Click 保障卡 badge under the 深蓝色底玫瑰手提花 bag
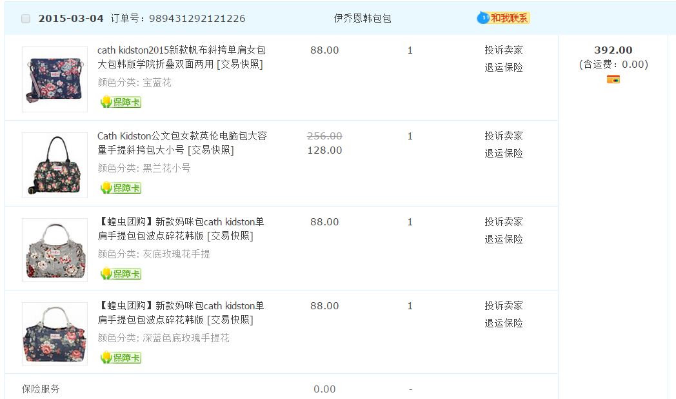The image size is (676, 399). coord(121,358)
